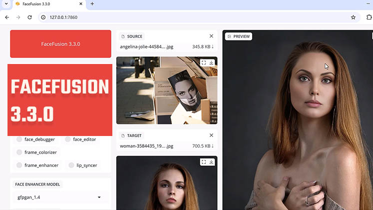Viewport: 373px width, 210px height.
Task: Open the Face Enhancer Model dropdown
Action: [60, 197]
